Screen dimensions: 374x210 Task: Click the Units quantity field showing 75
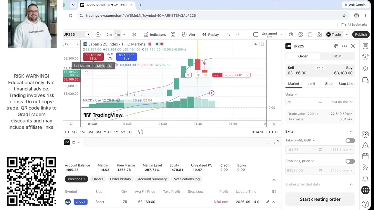pyautogui.click(x=301, y=102)
